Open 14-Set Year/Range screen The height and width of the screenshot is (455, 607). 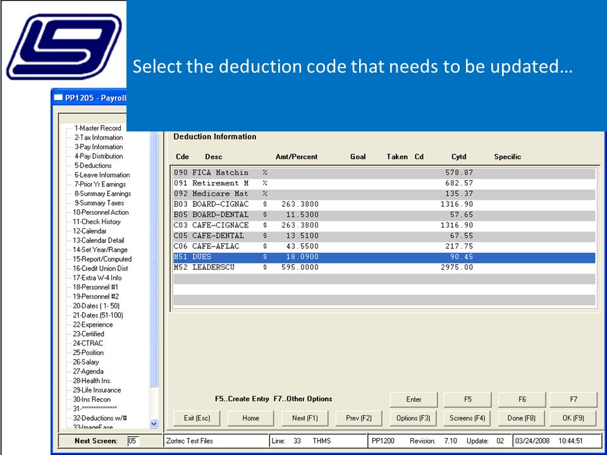(100, 250)
